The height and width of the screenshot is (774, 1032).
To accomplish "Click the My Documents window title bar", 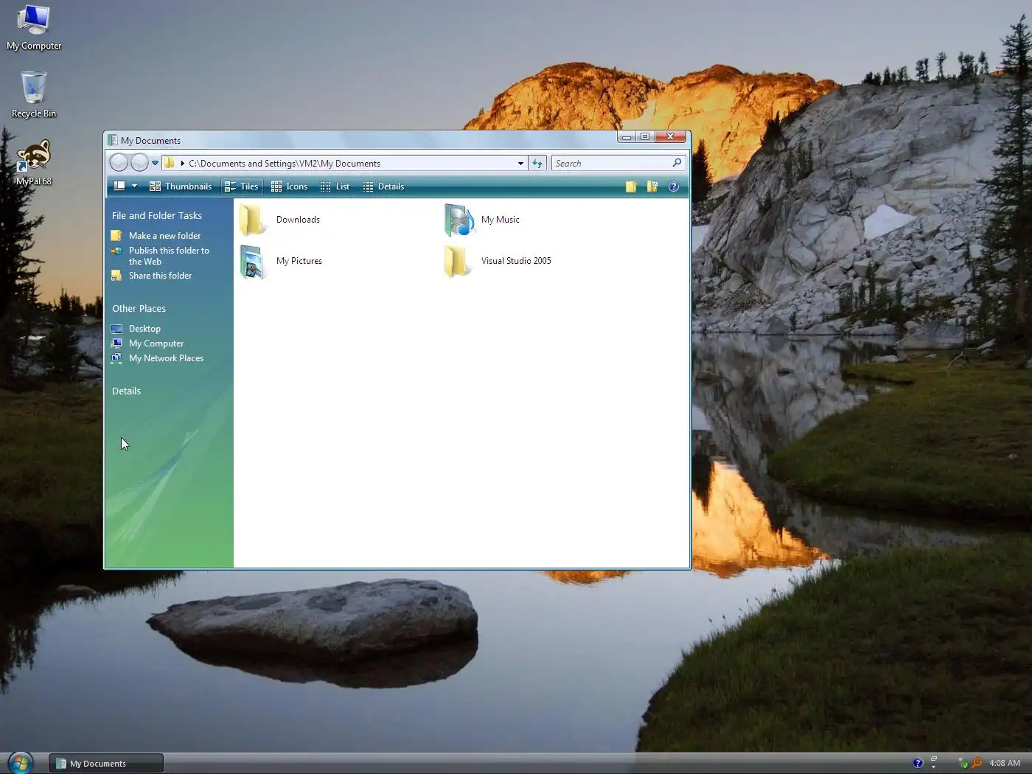I will click(x=361, y=139).
